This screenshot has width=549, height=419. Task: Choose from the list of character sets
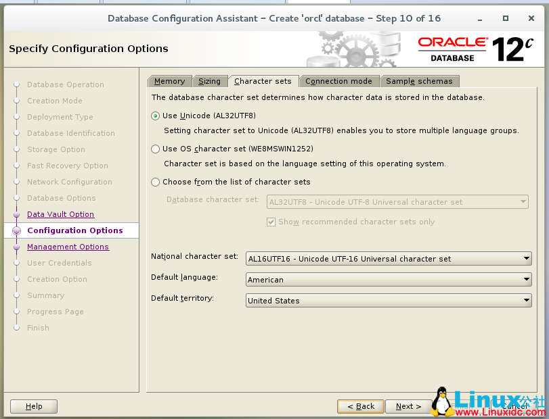click(155, 182)
